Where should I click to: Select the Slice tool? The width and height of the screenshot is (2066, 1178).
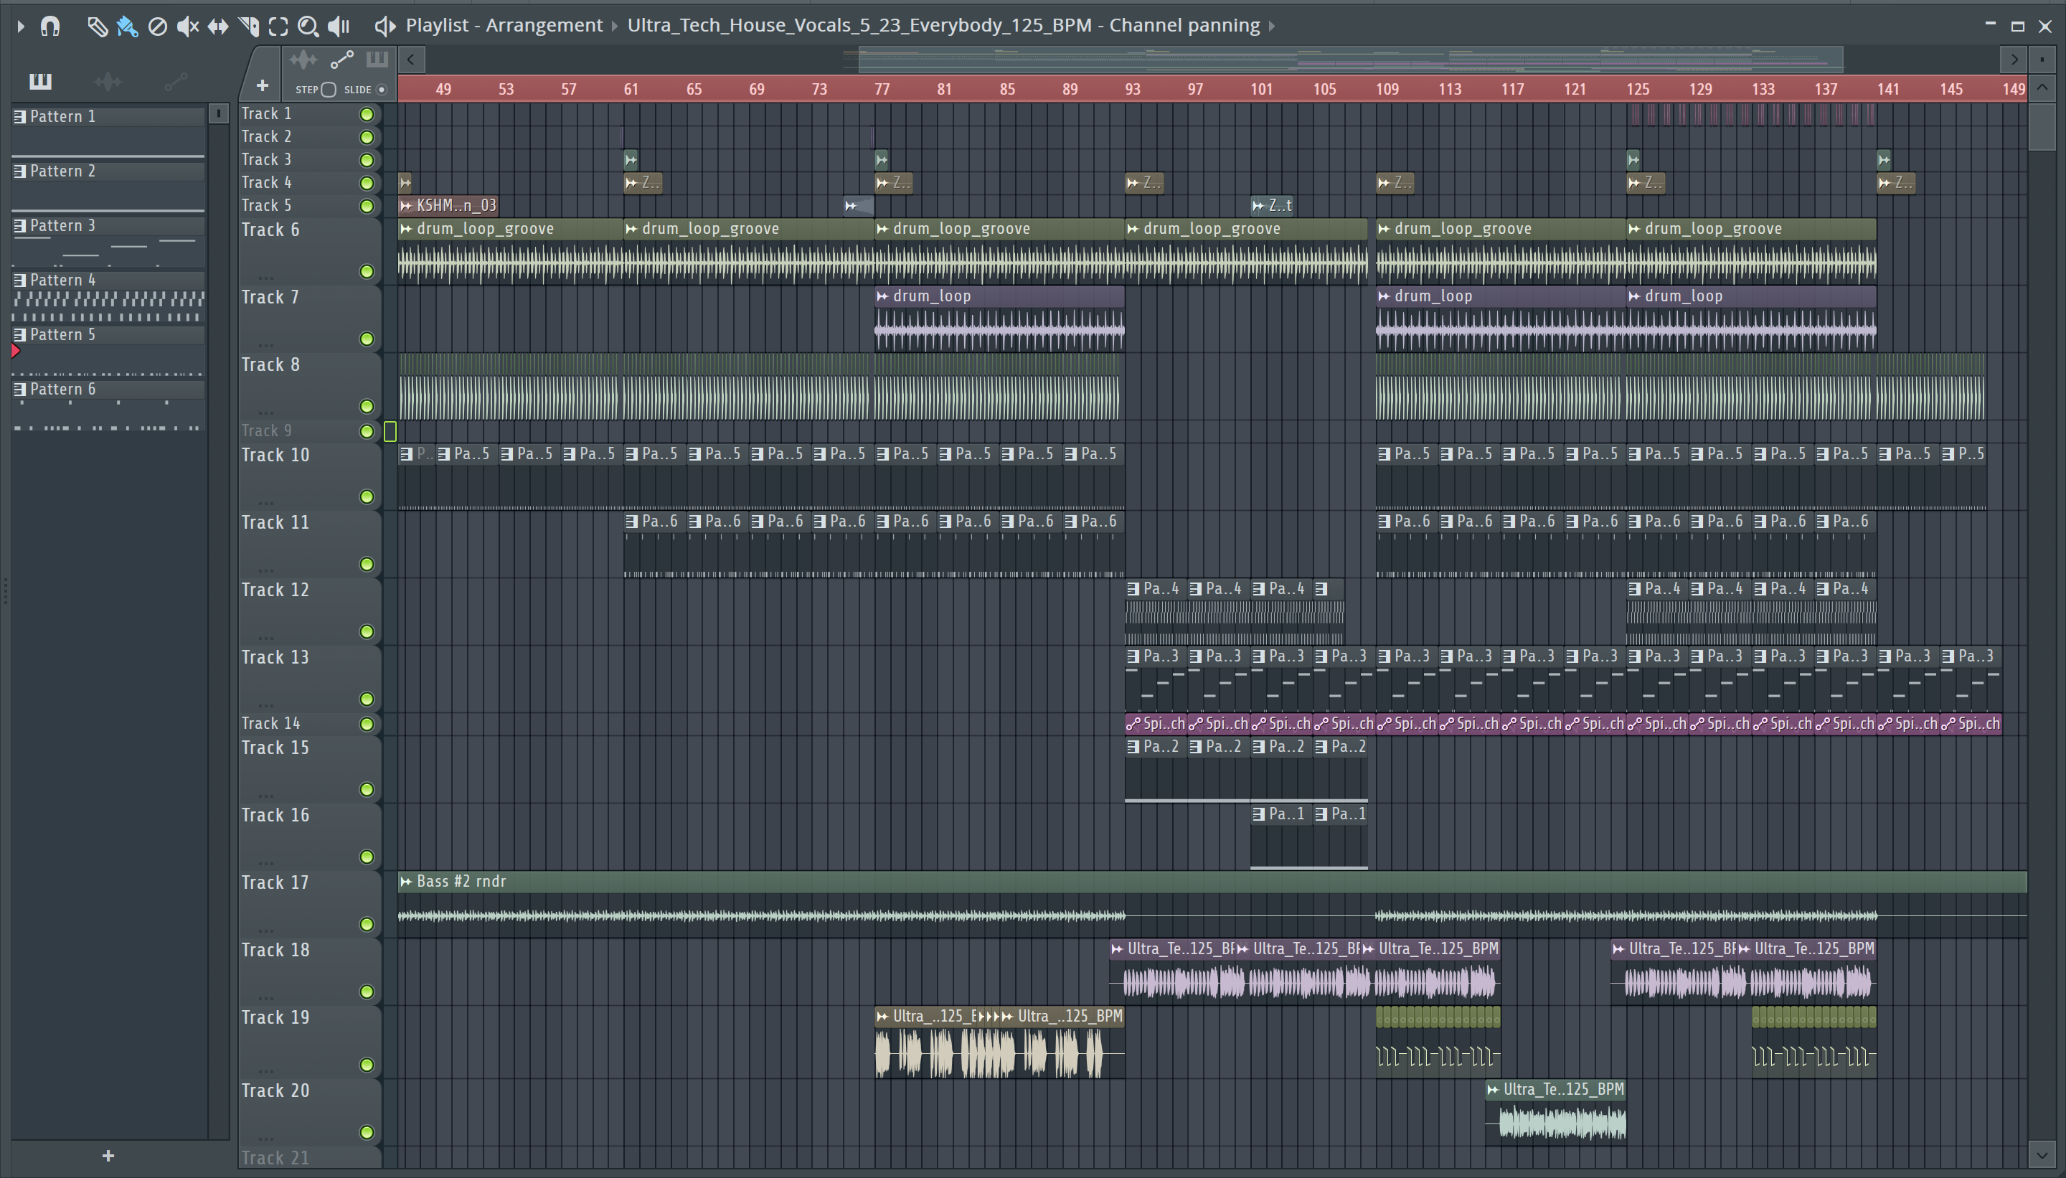[248, 26]
